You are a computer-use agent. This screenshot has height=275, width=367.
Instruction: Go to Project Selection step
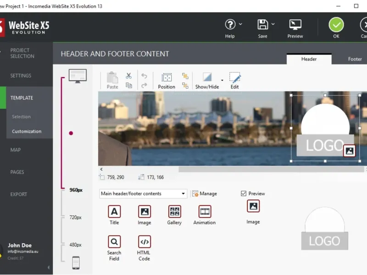point(22,53)
